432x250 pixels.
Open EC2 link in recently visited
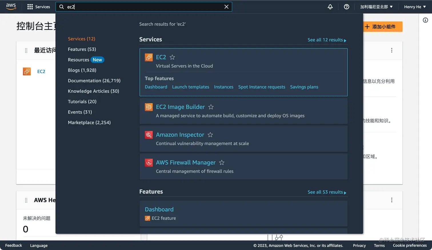tap(41, 71)
